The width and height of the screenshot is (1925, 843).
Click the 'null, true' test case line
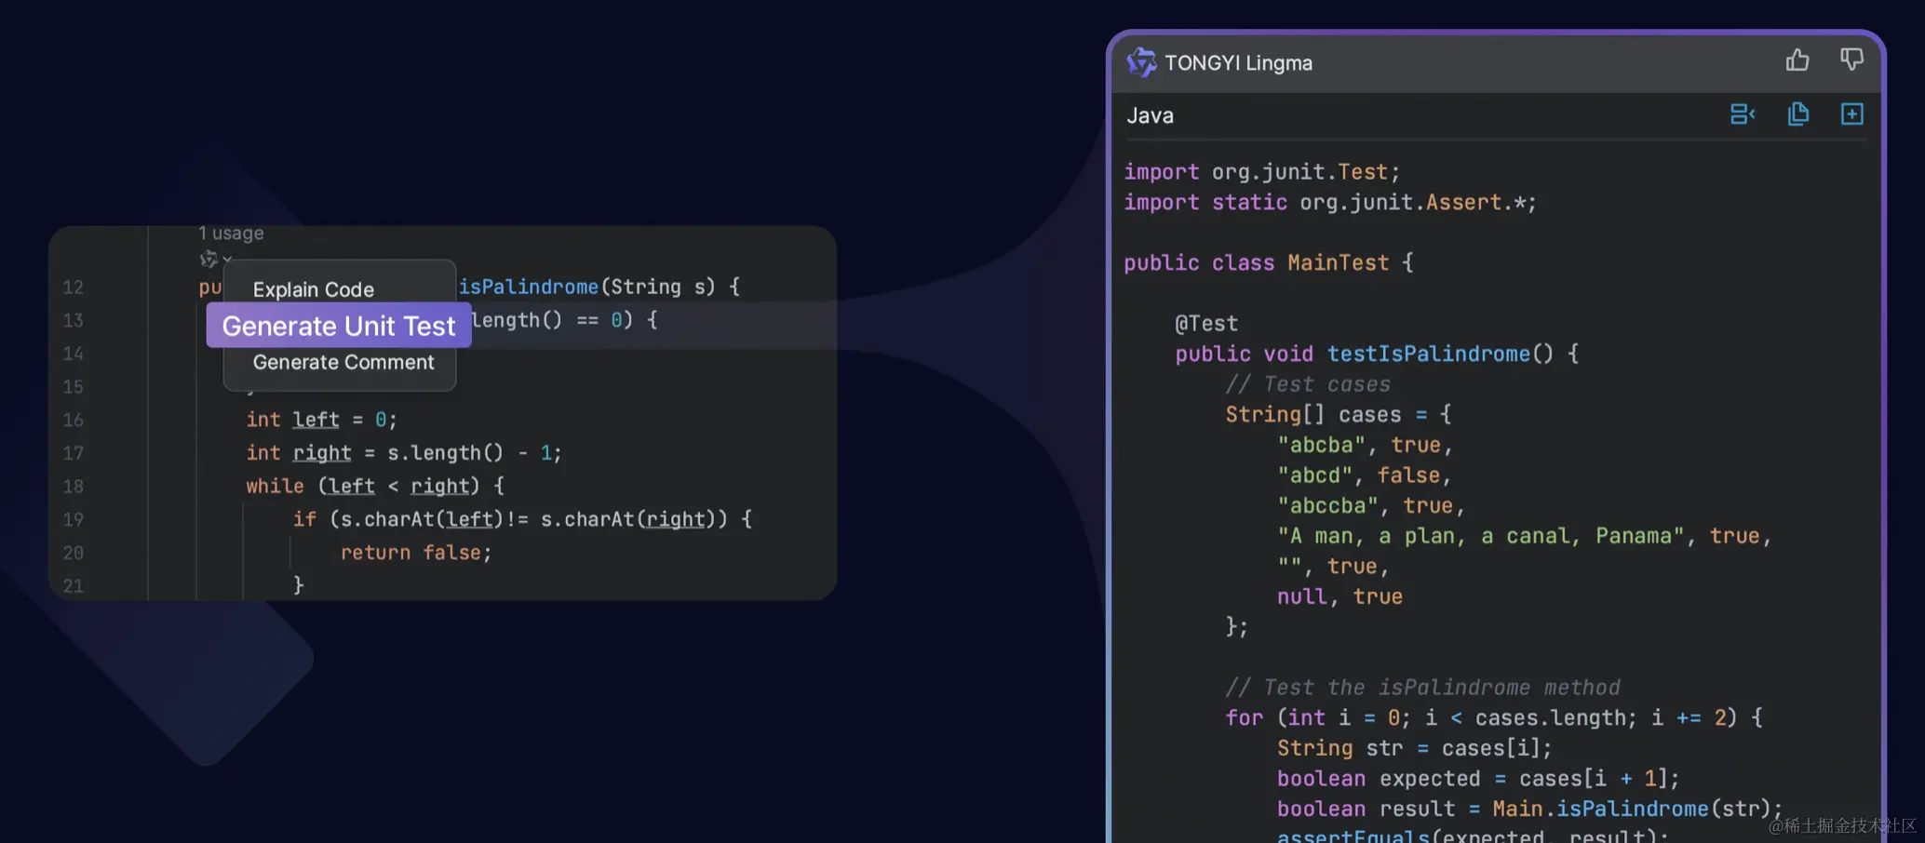[1339, 596]
